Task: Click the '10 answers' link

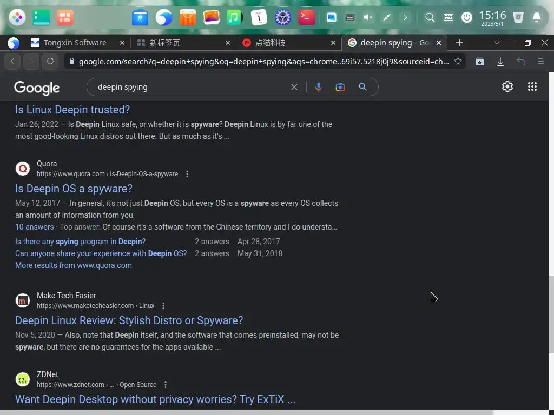Action: [34, 227]
